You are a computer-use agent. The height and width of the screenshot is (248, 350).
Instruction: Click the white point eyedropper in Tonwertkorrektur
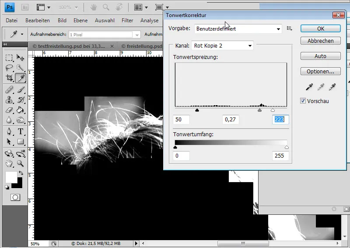332,87
